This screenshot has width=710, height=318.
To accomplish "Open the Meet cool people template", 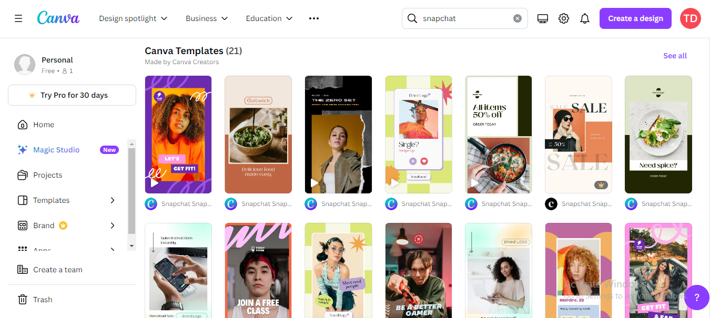I will point(338,270).
